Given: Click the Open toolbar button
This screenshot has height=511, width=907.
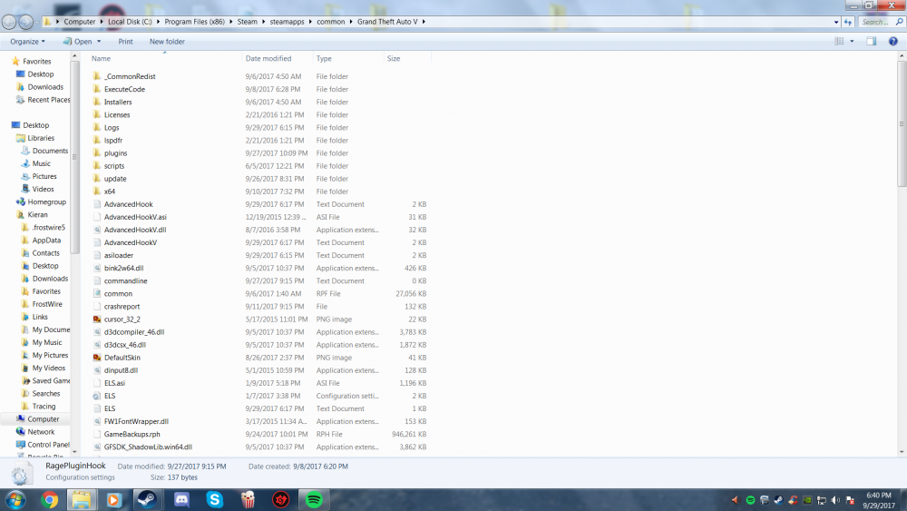Looking at the screenshot, I should pos(77,42).
